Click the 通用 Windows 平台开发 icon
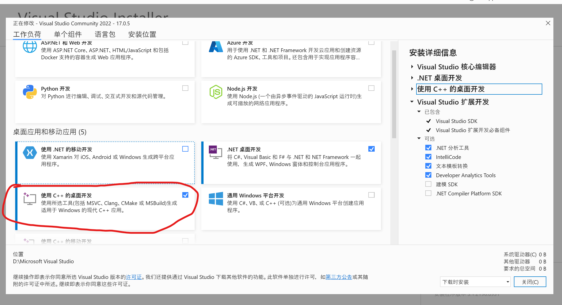Image resolution: width=562 pixels, height=305 pixels. click(216, 199)
